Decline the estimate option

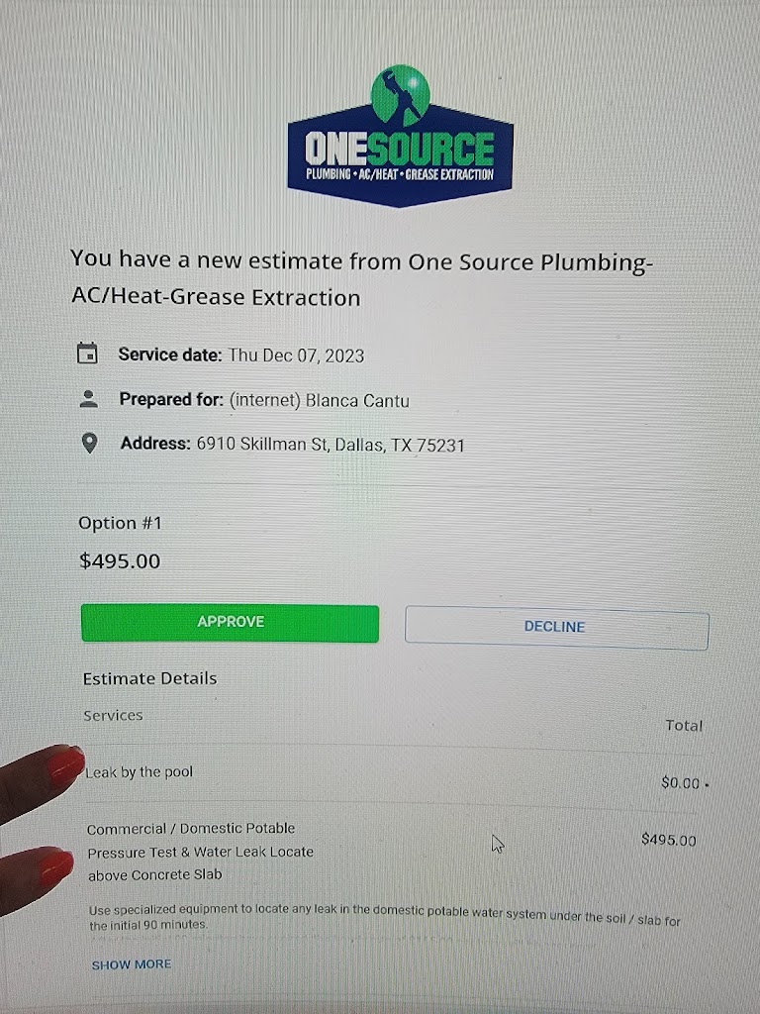point(556,627)
